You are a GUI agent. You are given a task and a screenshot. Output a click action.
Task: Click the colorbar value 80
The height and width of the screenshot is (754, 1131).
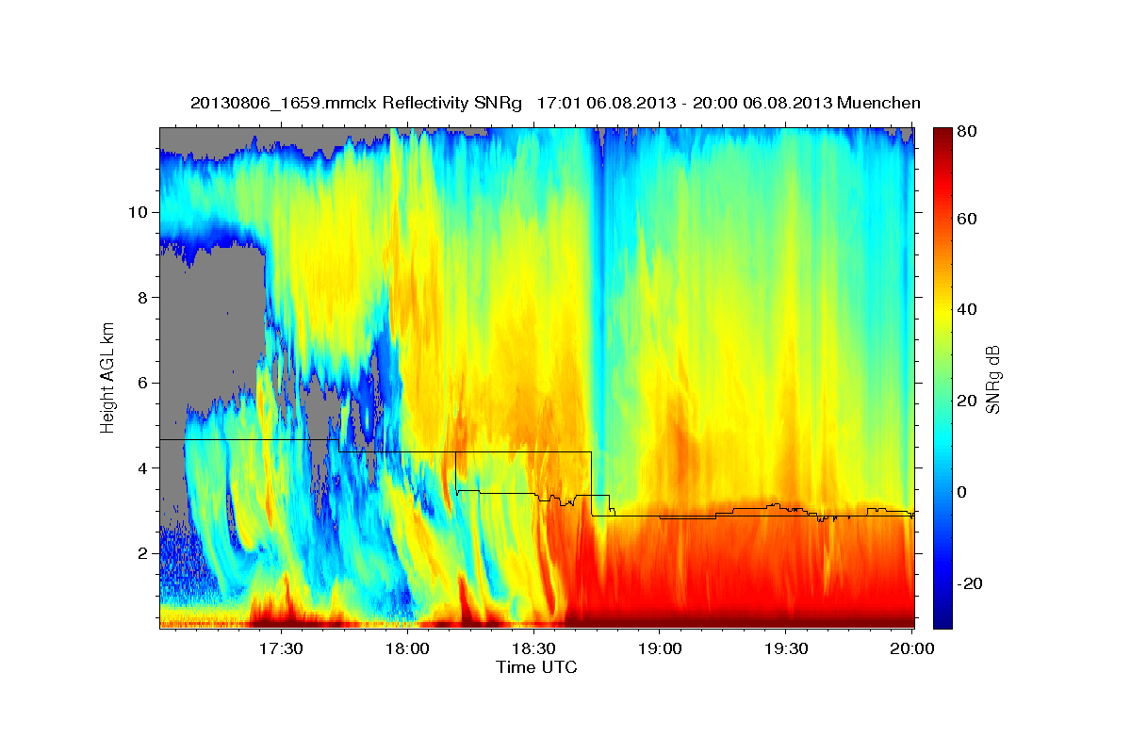point(966,131)
